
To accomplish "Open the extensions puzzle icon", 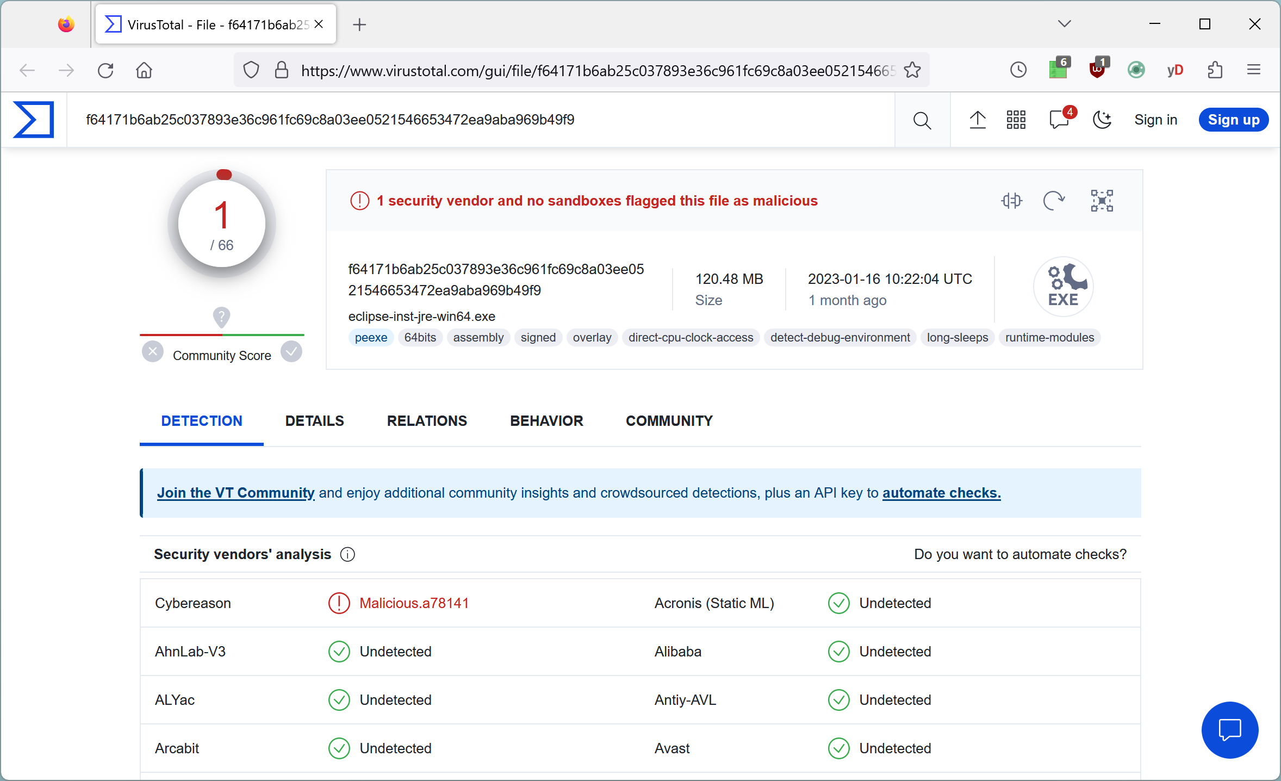I will (x=1215, y=70).
